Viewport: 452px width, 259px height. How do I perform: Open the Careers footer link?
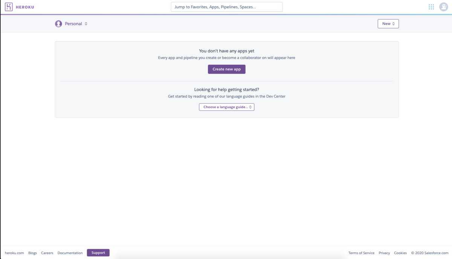pyautogui.click(x=47, y=253)
